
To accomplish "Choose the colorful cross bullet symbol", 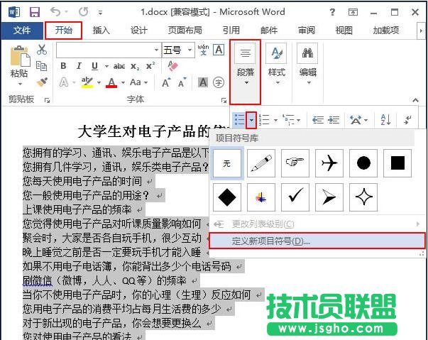I will coord(261,197).
